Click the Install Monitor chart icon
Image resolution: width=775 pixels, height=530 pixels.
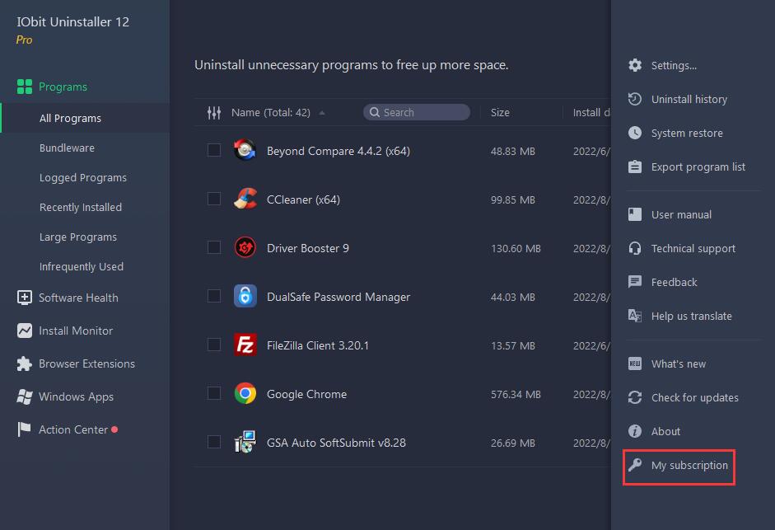[24, 331]
